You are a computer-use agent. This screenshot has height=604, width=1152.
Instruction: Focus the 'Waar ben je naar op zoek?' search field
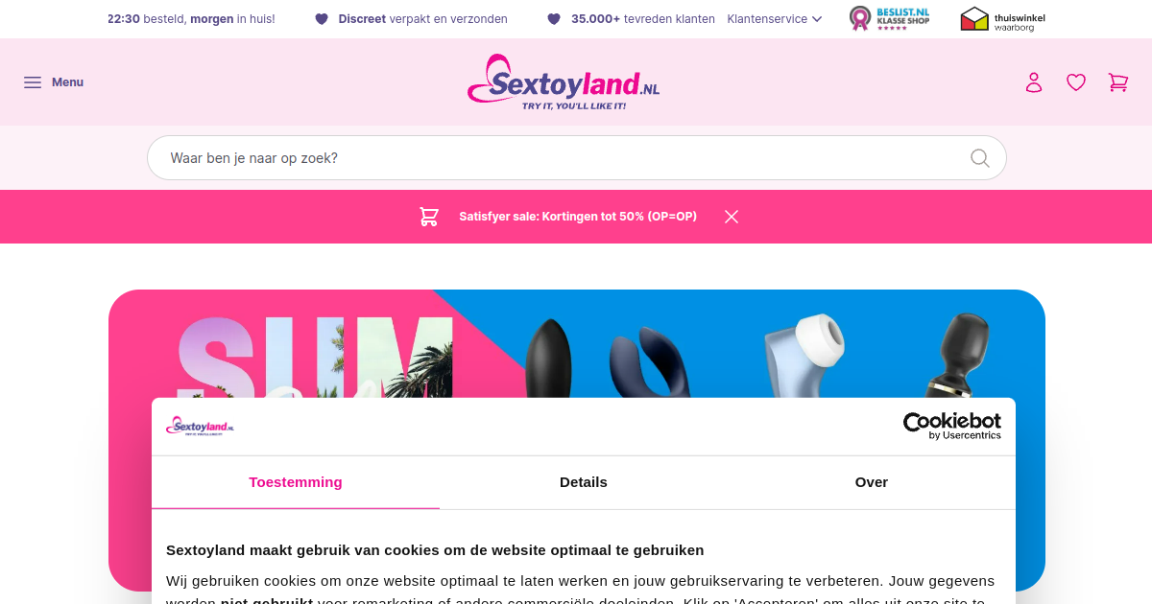(576, 158)
